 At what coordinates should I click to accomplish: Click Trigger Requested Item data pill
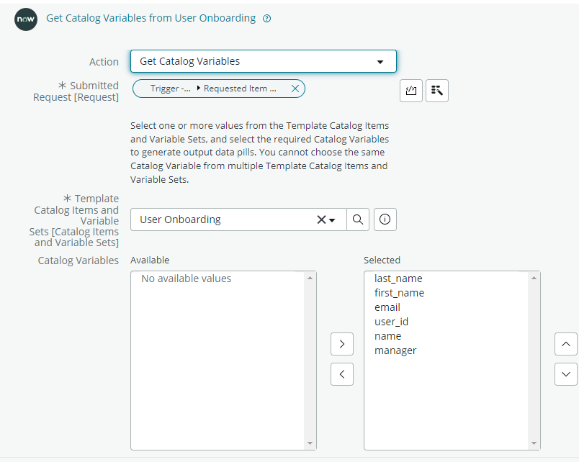pos(219,89)
